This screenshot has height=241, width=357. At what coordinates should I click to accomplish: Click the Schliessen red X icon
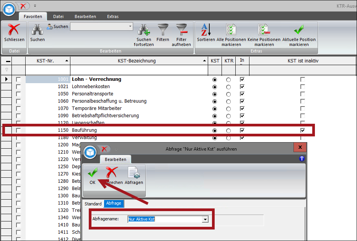14,30
